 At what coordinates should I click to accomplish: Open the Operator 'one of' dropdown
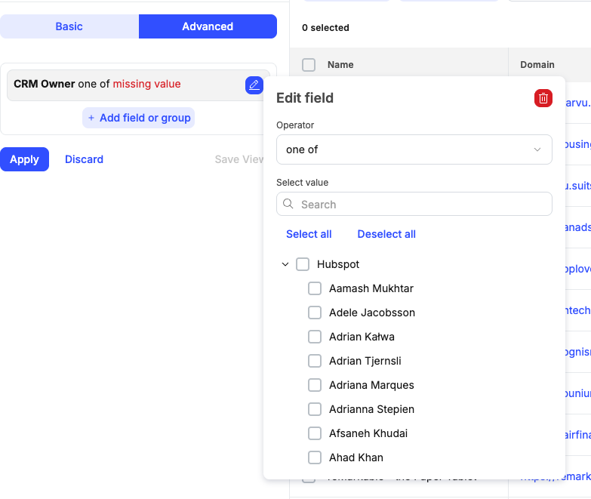pos(414,149)
